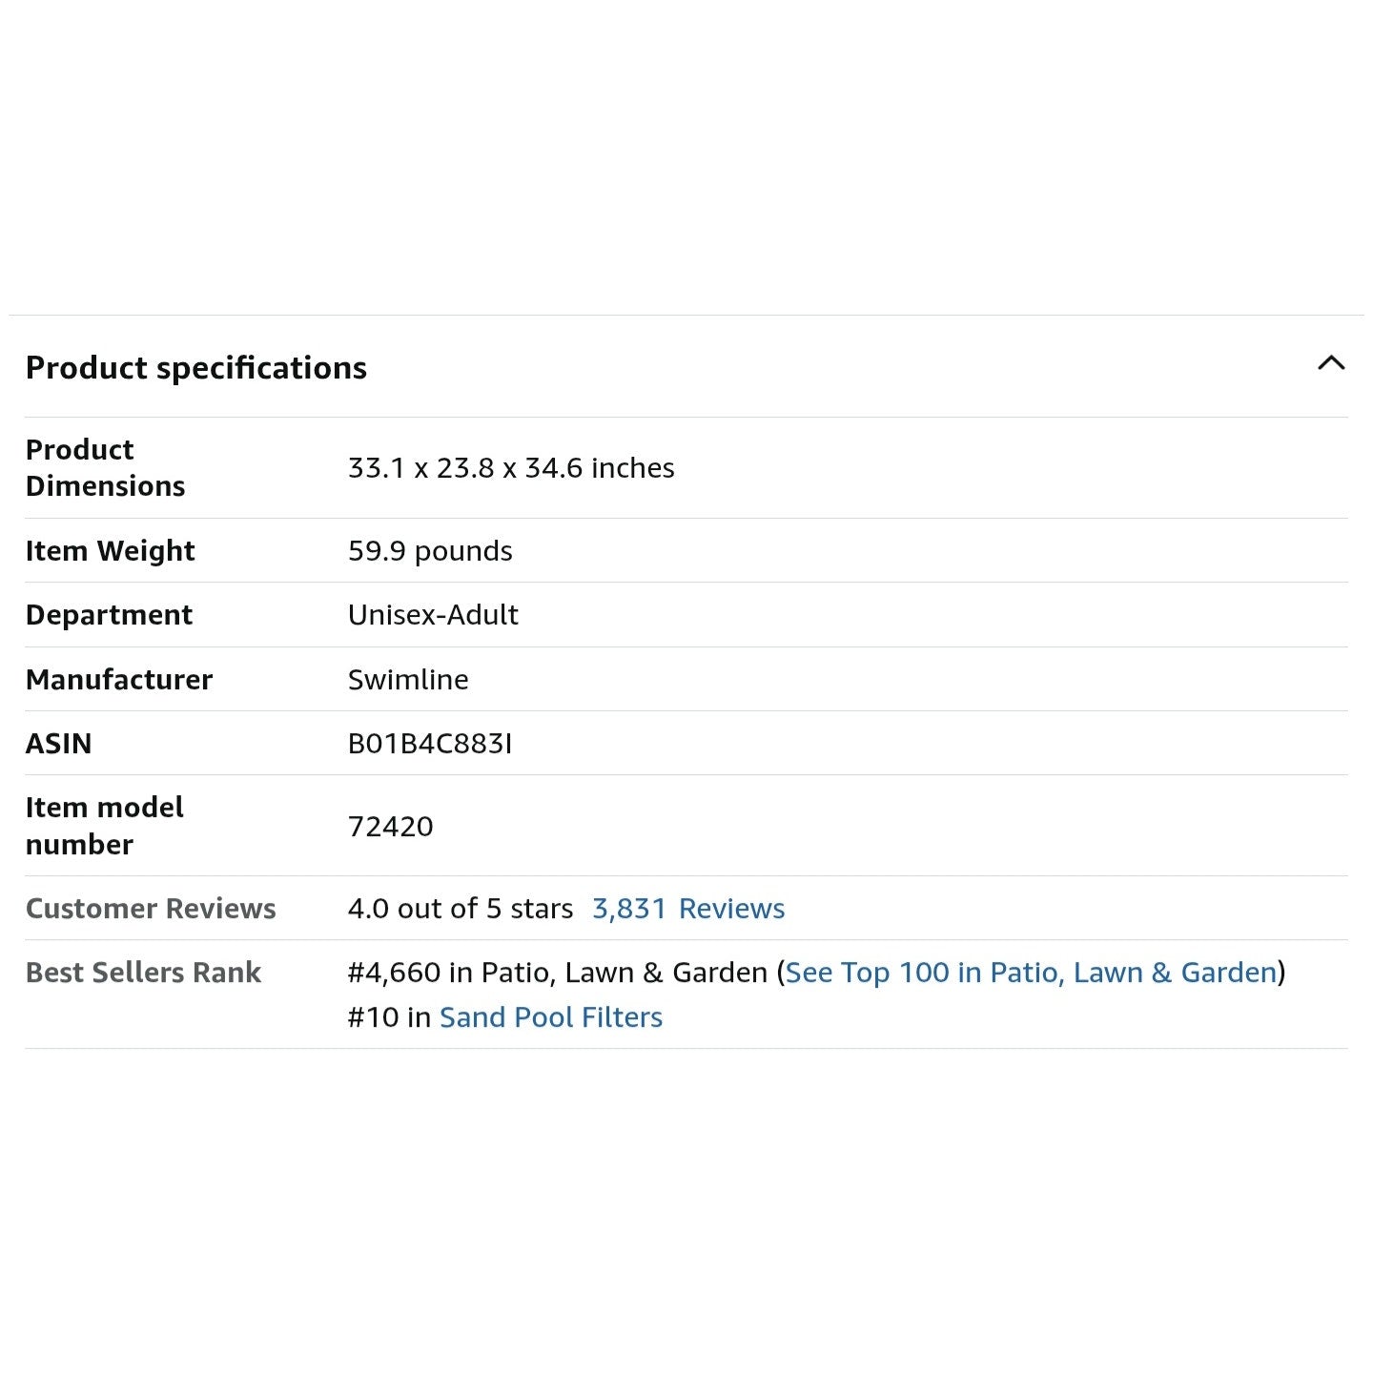Image resolution: width=1373 pixels, height=1373 pixels.
Task: Click the Department label
Action: pyautogui.click(x=110, y=615)
